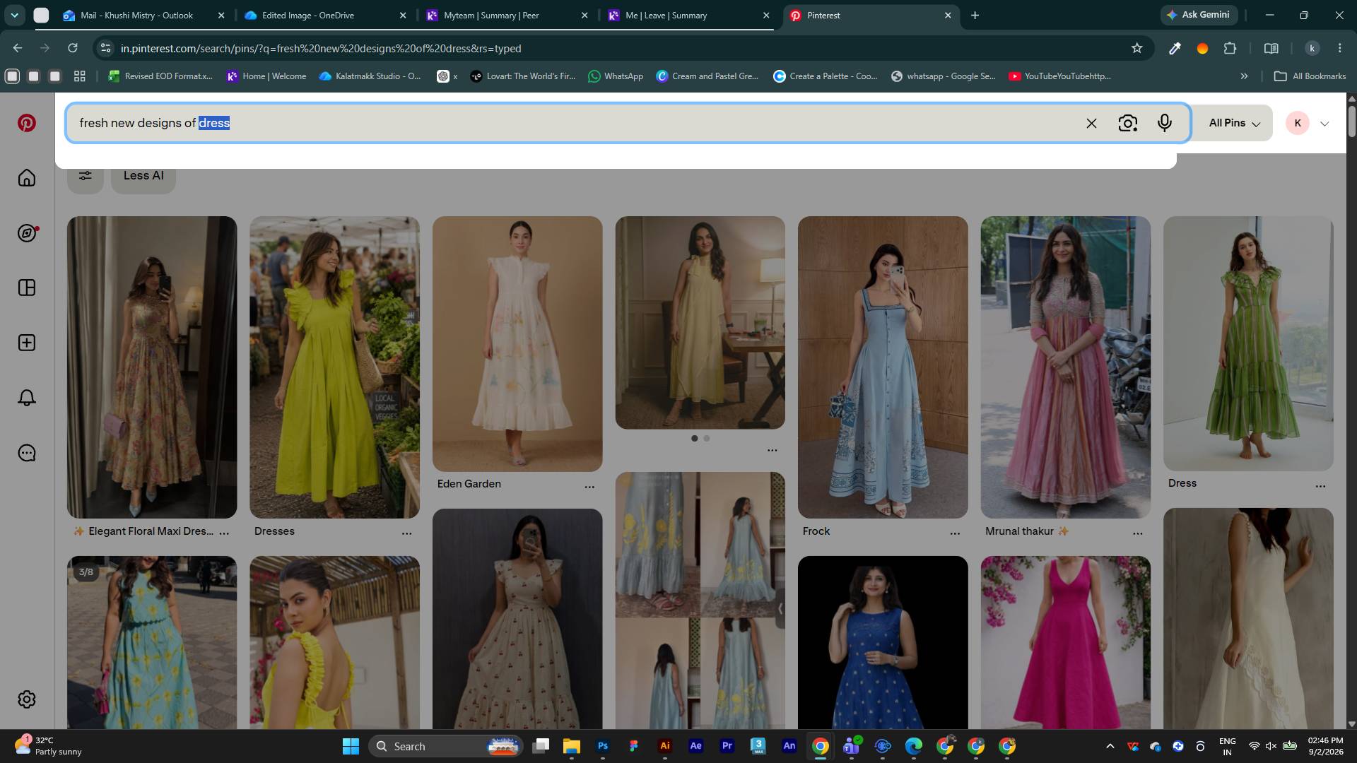Open Windows Start menu
Screen dimensions: 1357x763
[351, 746]
